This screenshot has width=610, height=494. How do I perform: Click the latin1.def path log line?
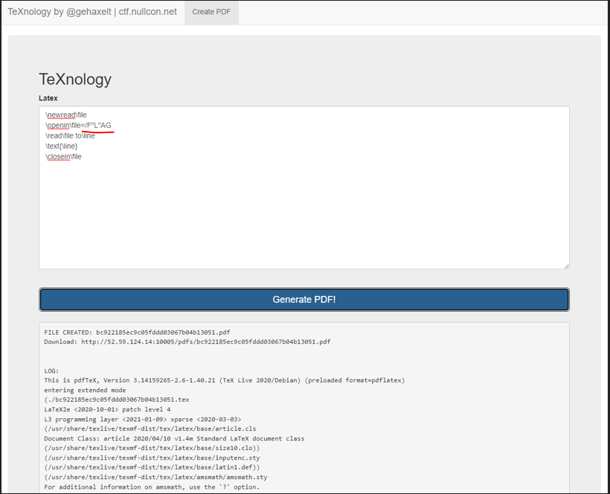tap(152, 467)
